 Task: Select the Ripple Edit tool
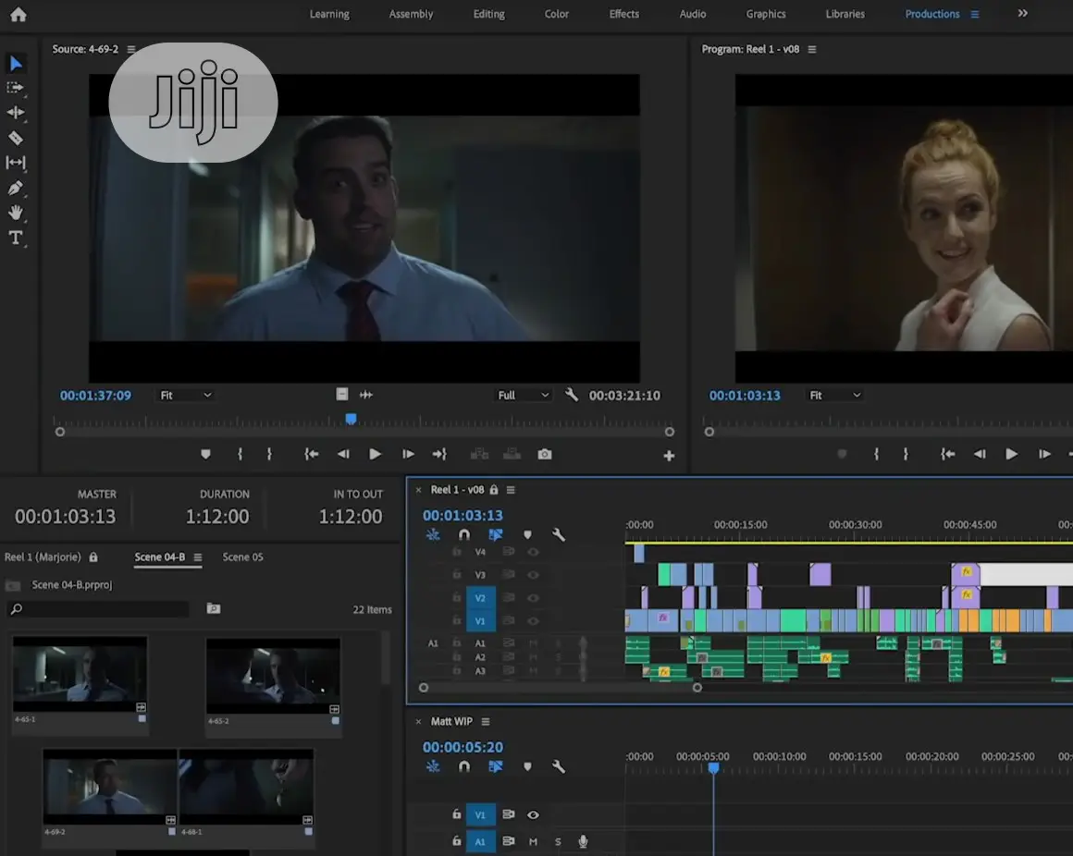point(15,112)
